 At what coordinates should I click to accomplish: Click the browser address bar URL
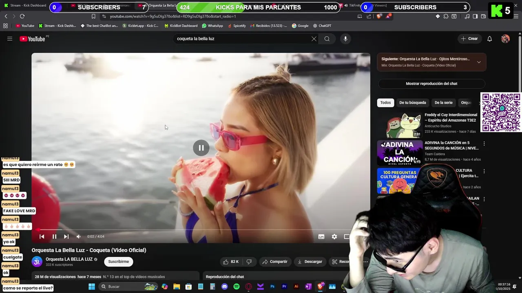pyautogui.click(x=173, y=16)
